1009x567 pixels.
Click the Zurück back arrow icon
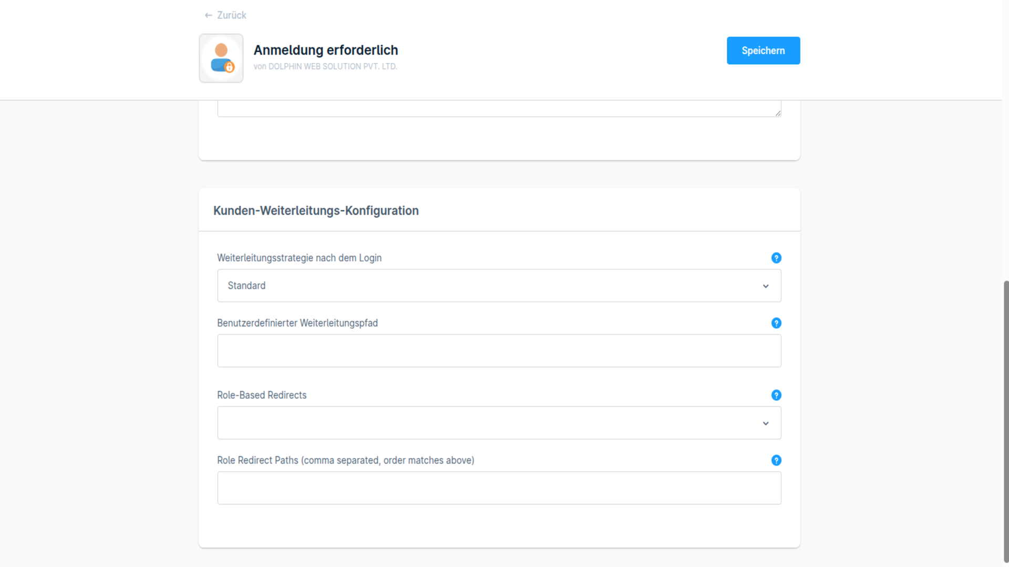click(209, 16)
